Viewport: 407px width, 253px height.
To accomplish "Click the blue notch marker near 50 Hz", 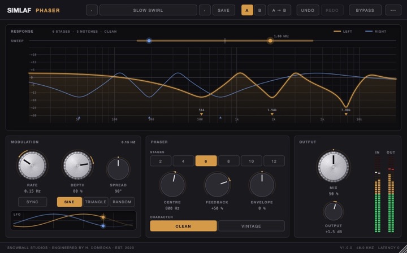I will (79, 117).
